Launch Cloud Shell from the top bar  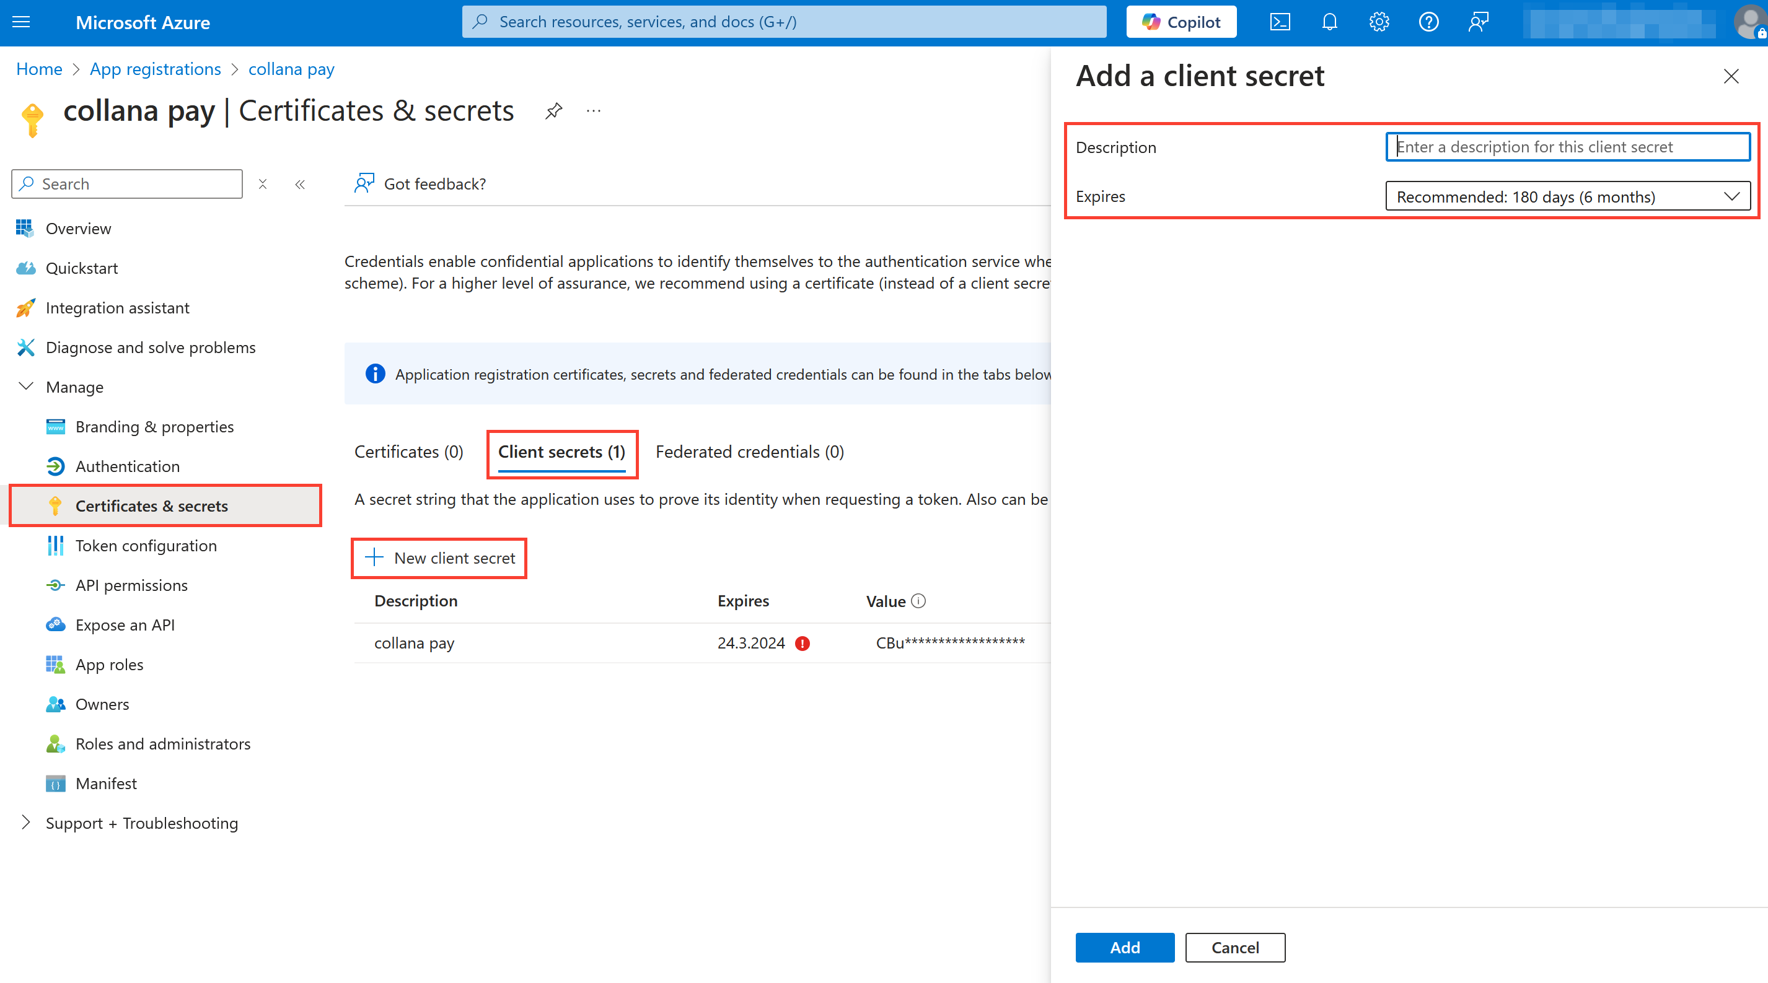1280,22
